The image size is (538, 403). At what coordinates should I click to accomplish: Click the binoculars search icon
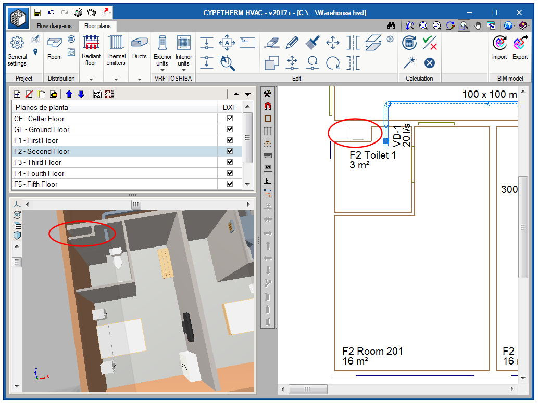pyautogui.click(x=392, y=25)
